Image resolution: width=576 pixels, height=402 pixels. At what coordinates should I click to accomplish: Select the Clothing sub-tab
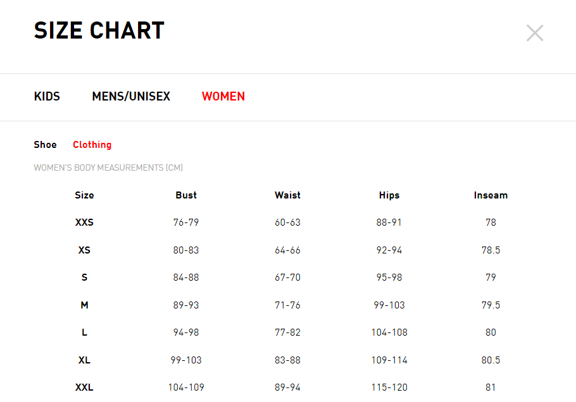point(92,145)
